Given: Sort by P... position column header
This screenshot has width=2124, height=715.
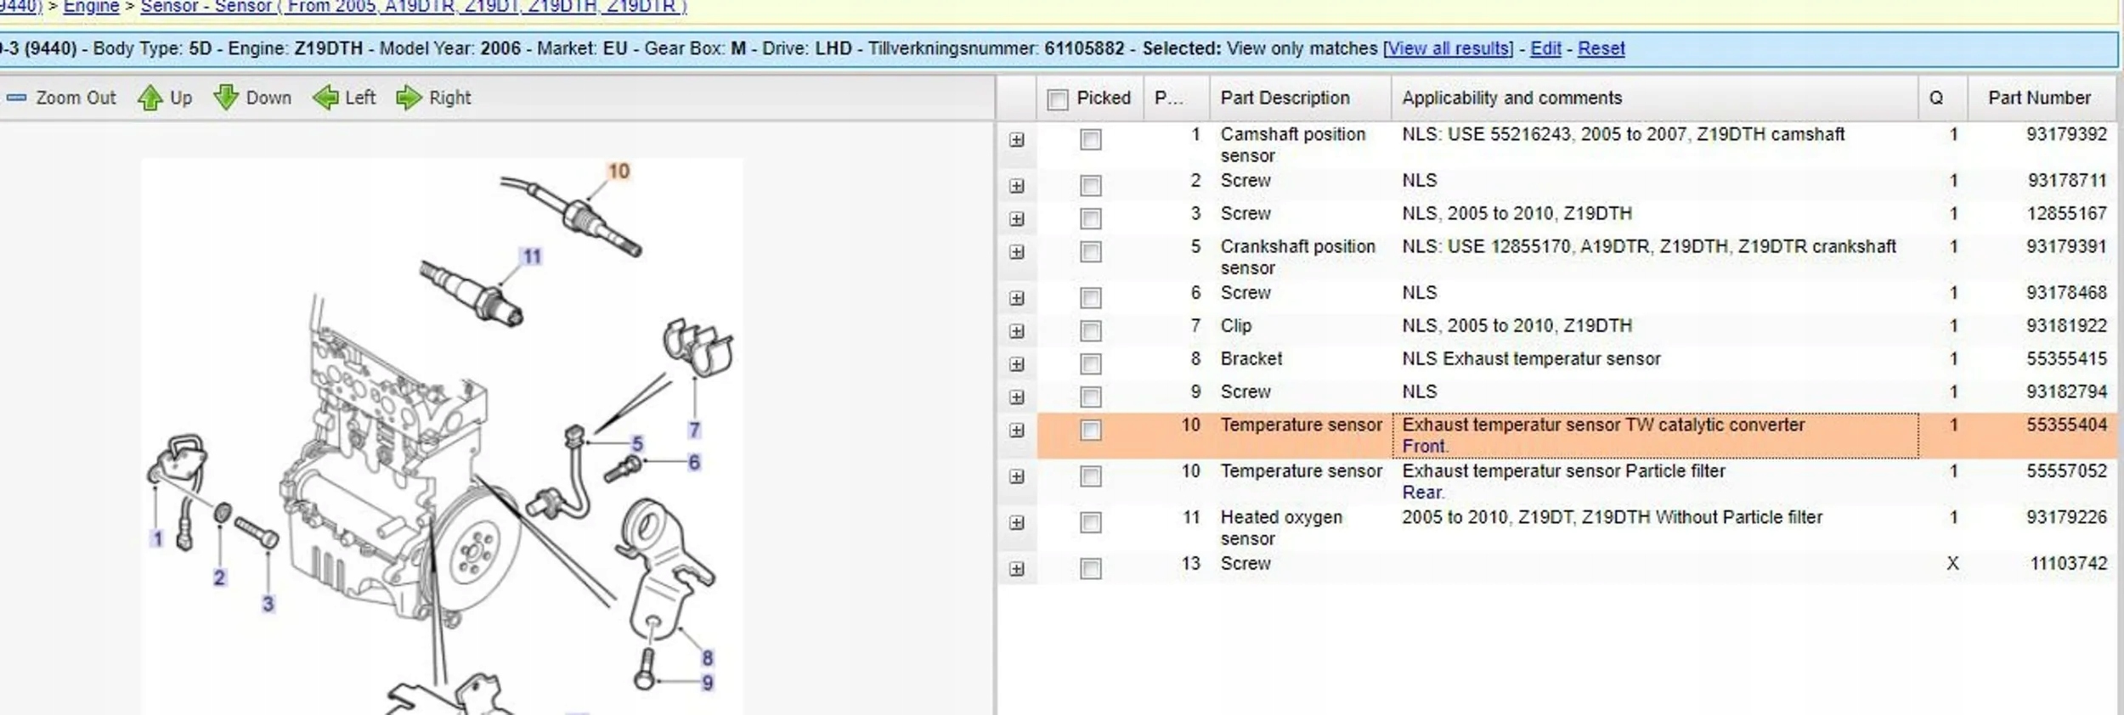Looking at the screenshot, I should coord(1177,98).
